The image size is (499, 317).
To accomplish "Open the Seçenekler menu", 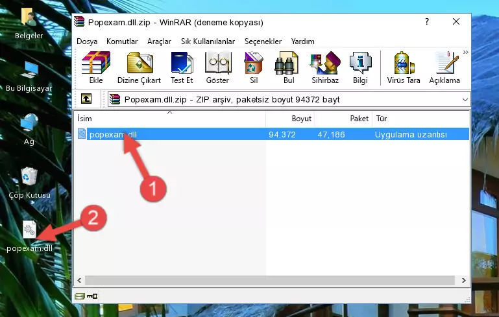I will (x=263, y=41).
